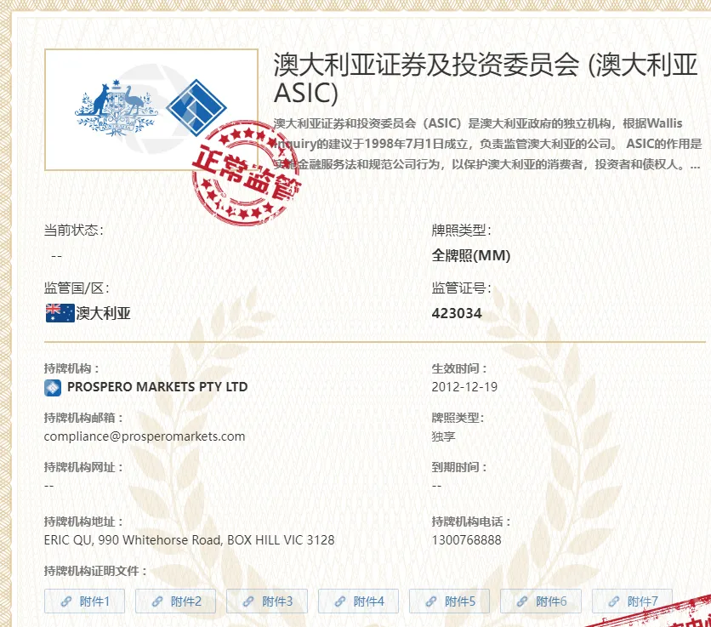This screenshot has height=627, width=711.
Task: Click the 持牌机构邮箱 label
Action: (82, 418)
